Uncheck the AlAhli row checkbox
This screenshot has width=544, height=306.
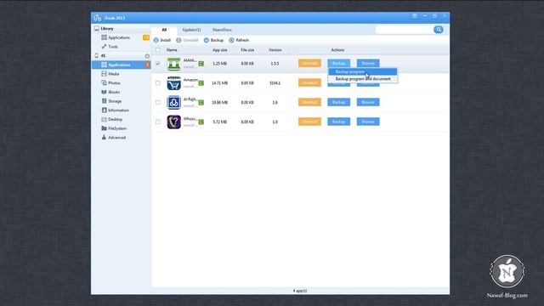pos(158,64)
